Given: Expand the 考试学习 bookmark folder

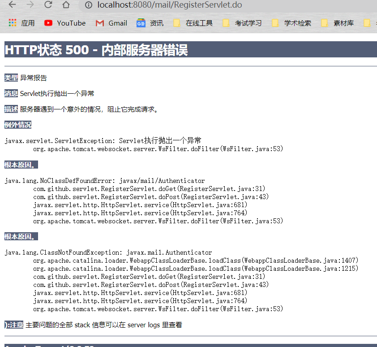Looking at the screenshot, I should coord(242,23).
